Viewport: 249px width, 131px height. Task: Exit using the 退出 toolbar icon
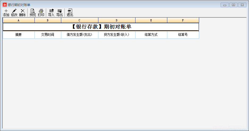tap(70, 12)
